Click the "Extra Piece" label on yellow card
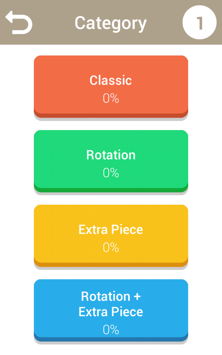Screen dimensions: 222x355 pos(111,229)
